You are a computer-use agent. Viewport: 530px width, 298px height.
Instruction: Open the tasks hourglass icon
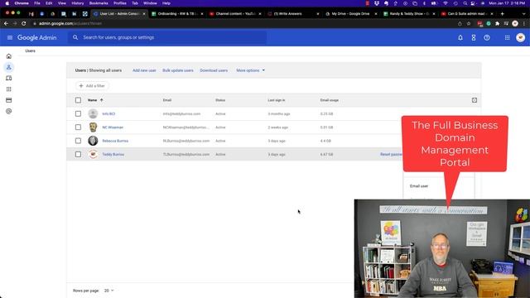coord(474,38)
